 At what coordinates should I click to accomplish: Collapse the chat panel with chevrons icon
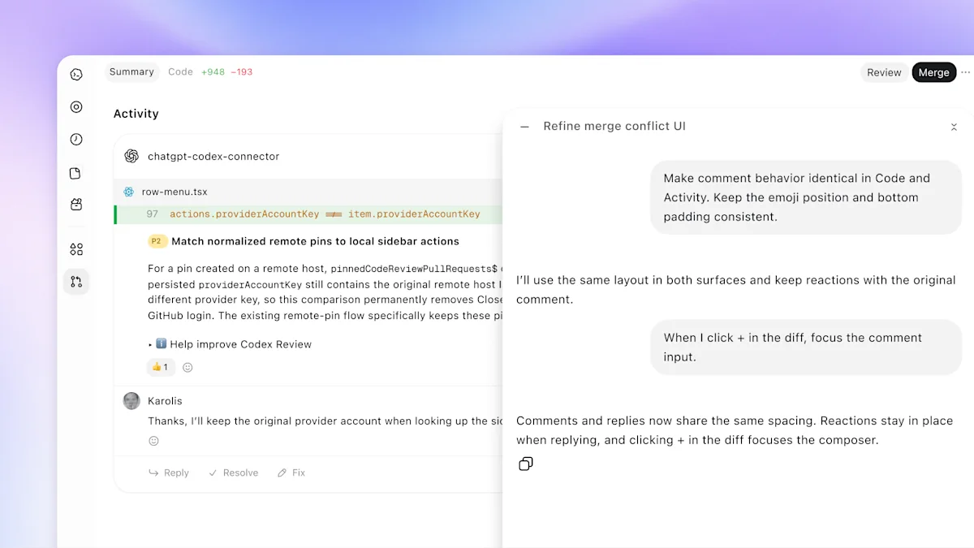click(954, 127)
